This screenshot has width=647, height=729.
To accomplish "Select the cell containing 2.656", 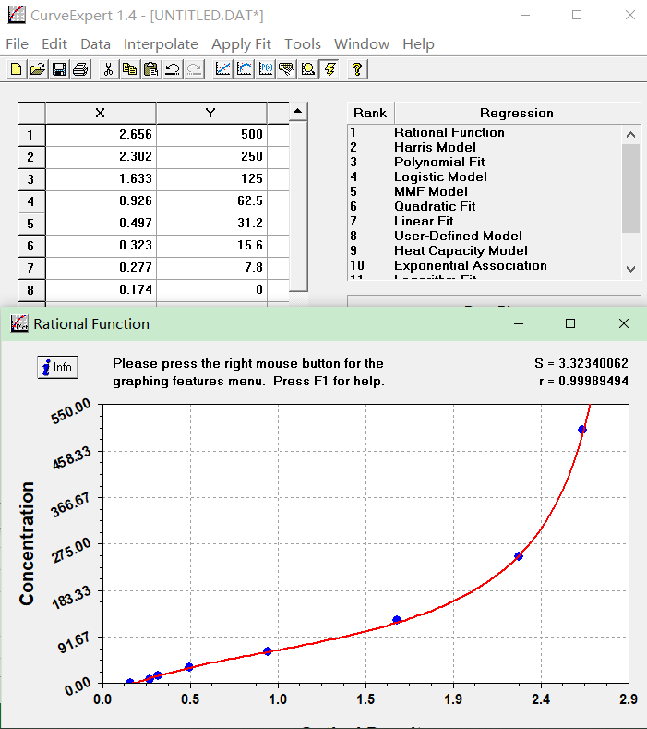I will coord(100,135).
